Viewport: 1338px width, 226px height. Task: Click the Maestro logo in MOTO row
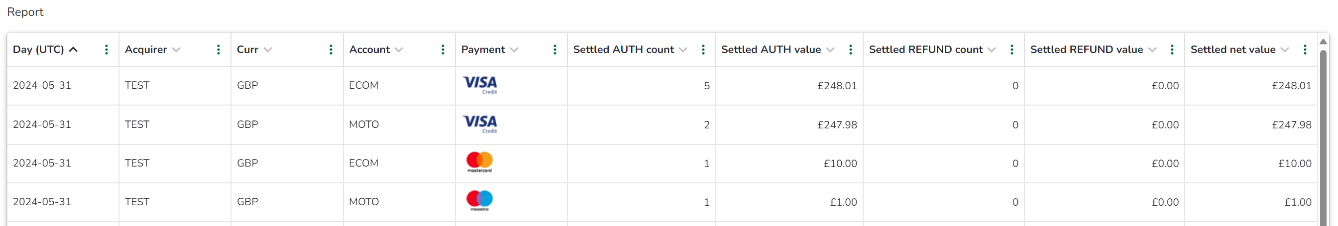click(479, 201)
